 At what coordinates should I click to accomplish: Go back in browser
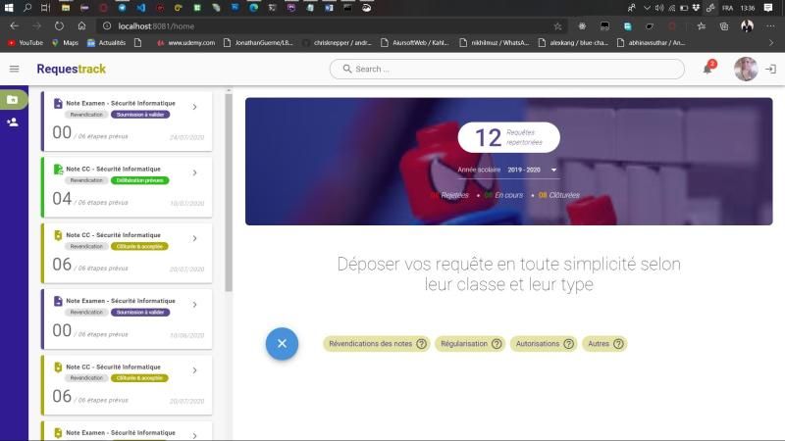point(14,26)
